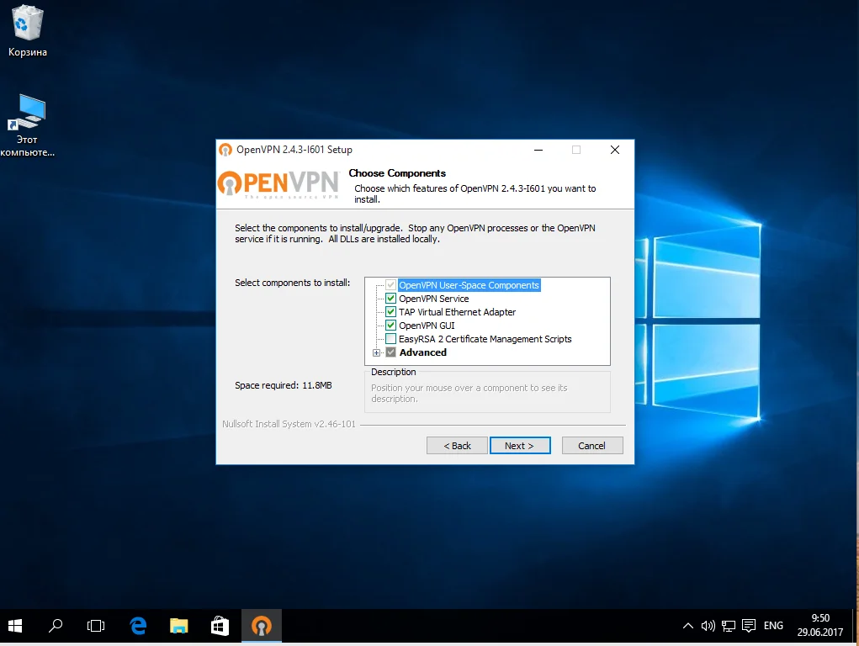859x646 pixels.
Task: Click 'Select components to install:' label
Action: click(292, 283)
